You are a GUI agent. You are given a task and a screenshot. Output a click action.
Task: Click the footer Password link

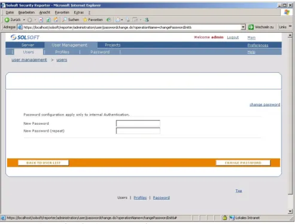click(x=162, y=198)
